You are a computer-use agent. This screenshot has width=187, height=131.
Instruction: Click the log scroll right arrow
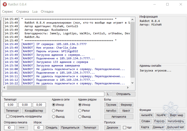click(128, 88)
